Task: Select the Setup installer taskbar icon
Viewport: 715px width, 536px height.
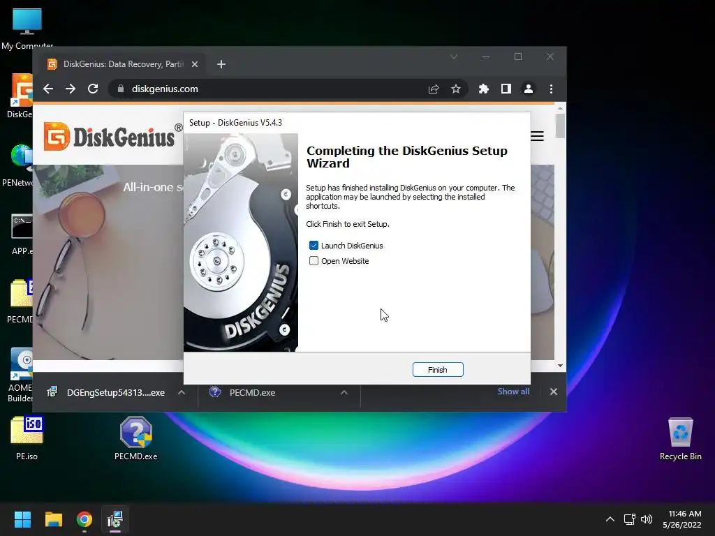Action: point(115,519)
